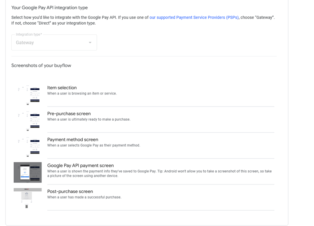Open the Payment method screen screenshot thumbnail
Viewport: 314px width, 226px height.
[27, 147]
